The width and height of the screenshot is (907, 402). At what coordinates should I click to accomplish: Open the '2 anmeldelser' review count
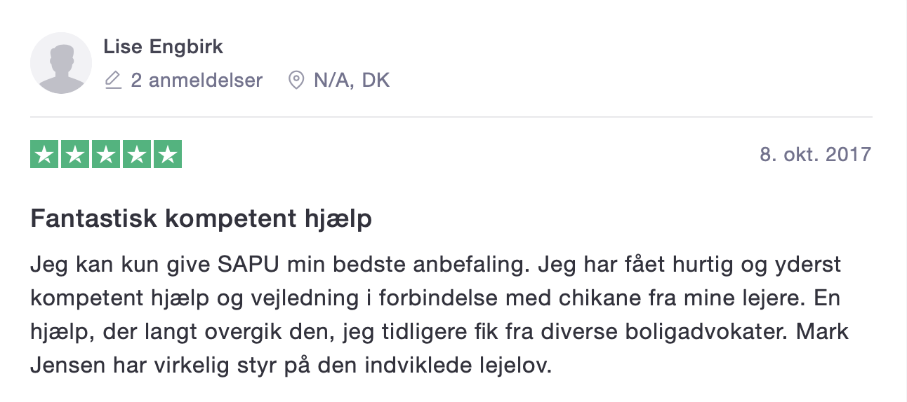pyautogui.click(x=197, y=81)
